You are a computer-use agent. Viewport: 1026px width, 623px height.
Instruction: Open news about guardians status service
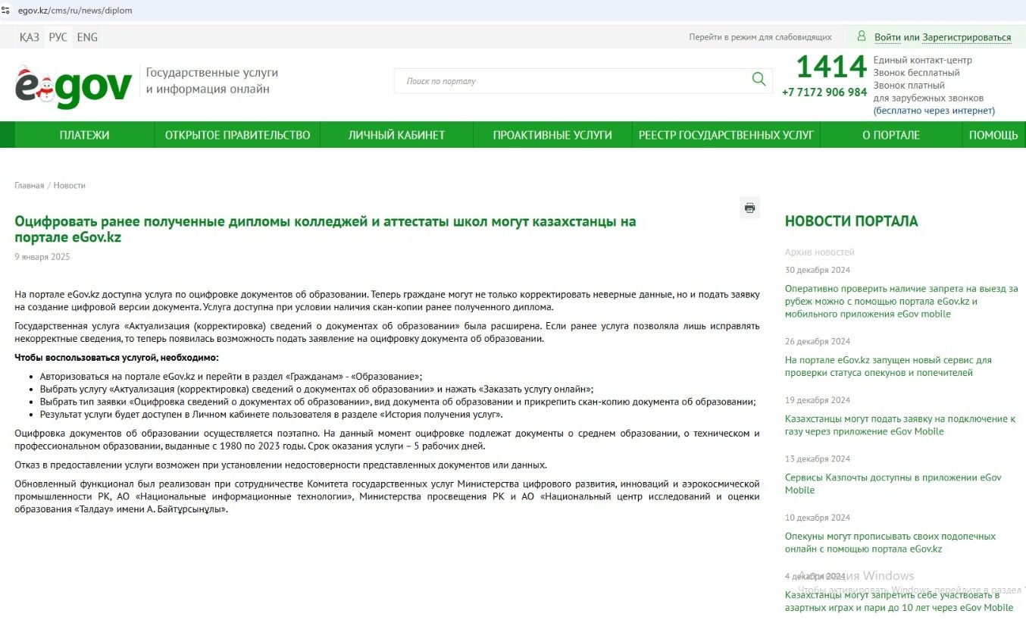click(888, 366)
